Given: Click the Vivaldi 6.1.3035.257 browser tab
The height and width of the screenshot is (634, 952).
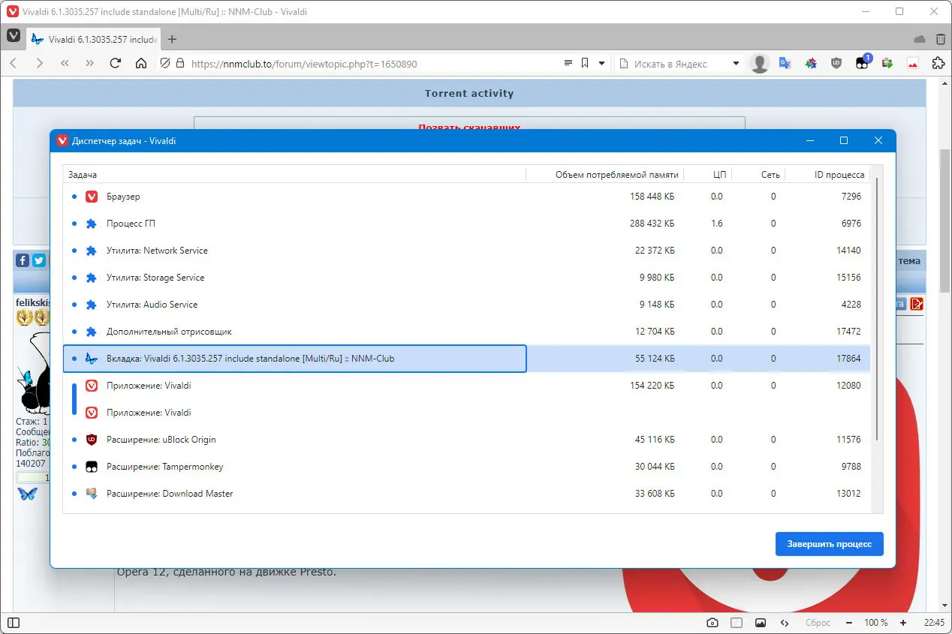Looking at the screenshot, I should 94,39.
